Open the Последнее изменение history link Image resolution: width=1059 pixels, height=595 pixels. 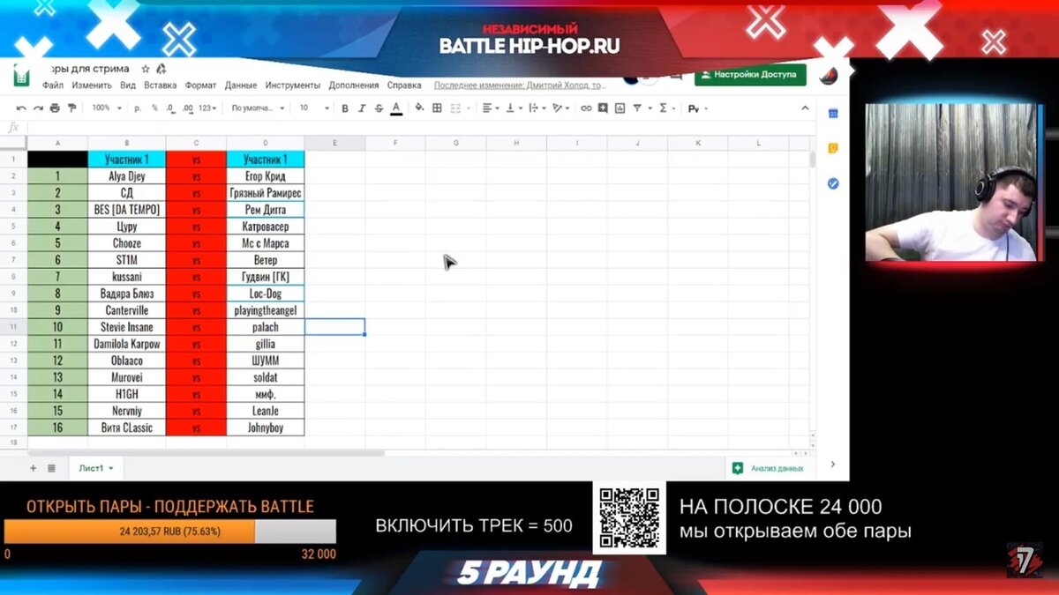click(x=521, y=86)
